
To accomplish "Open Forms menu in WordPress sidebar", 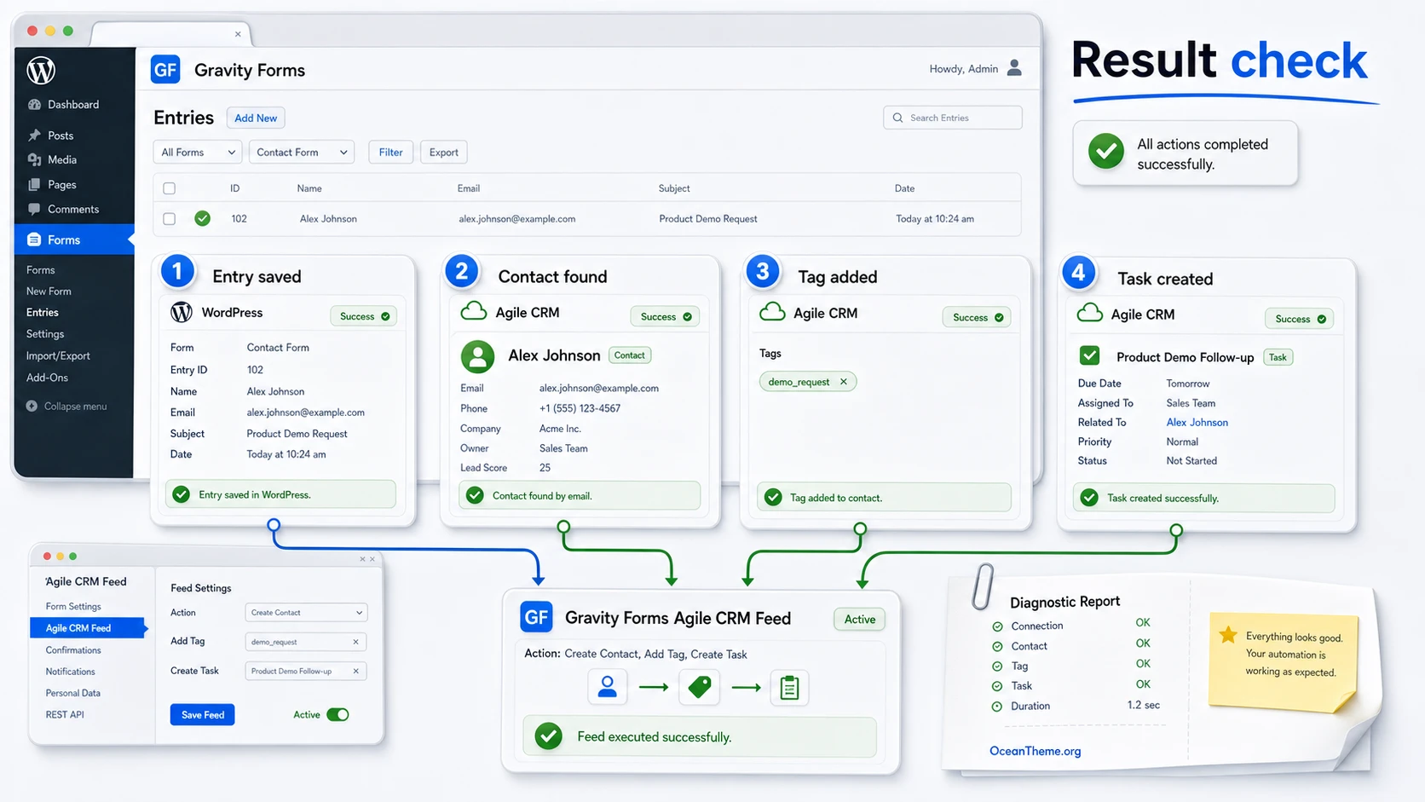I will (74, 239).
